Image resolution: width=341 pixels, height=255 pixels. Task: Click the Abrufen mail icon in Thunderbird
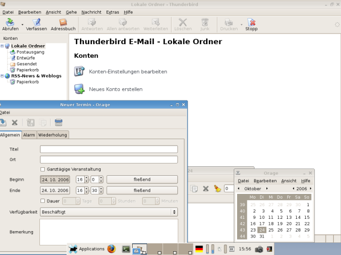pos(10,22)
